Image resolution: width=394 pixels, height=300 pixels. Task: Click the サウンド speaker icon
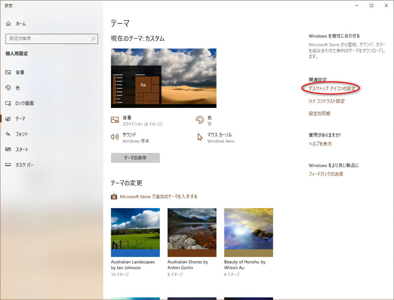point(115,137)
